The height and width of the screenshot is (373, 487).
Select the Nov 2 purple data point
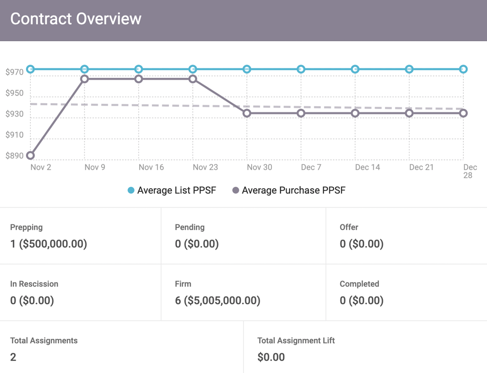coord(31,155)
